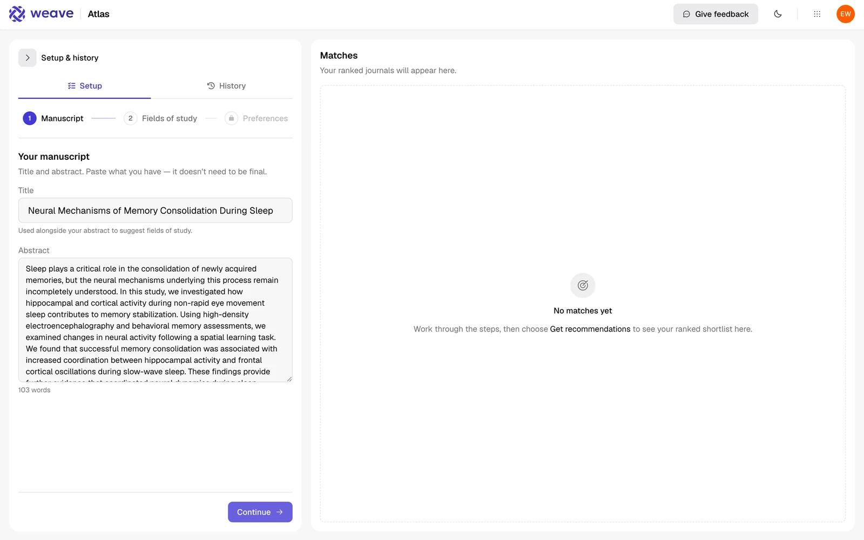Click the No matches yet target icon
Viewport: 864px width, 540px height.
click(583, 285)
